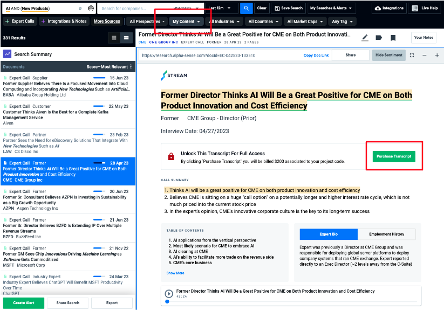Add Expert Calls source
Screen dimensions: 444x311
pos(20,21)
